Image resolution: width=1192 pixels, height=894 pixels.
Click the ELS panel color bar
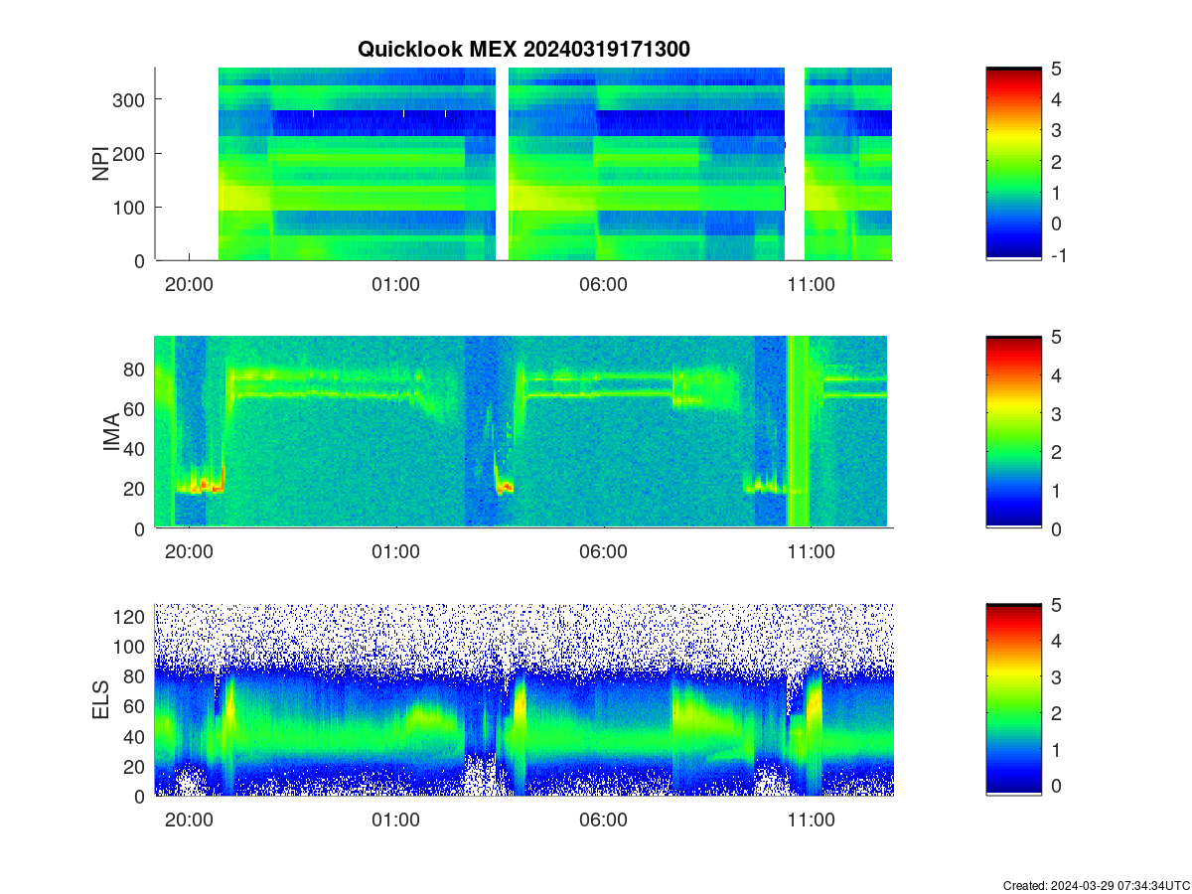(1013, 699)
